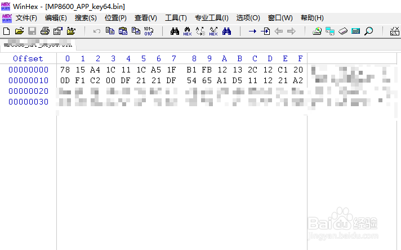
Task: Navigate forward with the gray right arrow
Action: coord(291,31)
